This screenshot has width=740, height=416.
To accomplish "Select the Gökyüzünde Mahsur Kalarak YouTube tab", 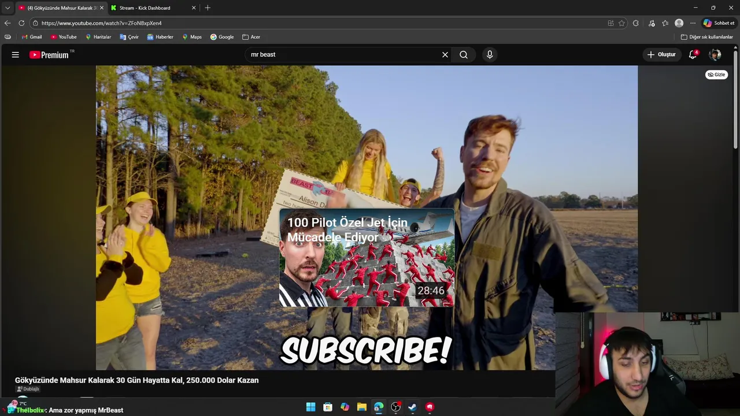I will point(61,8).
